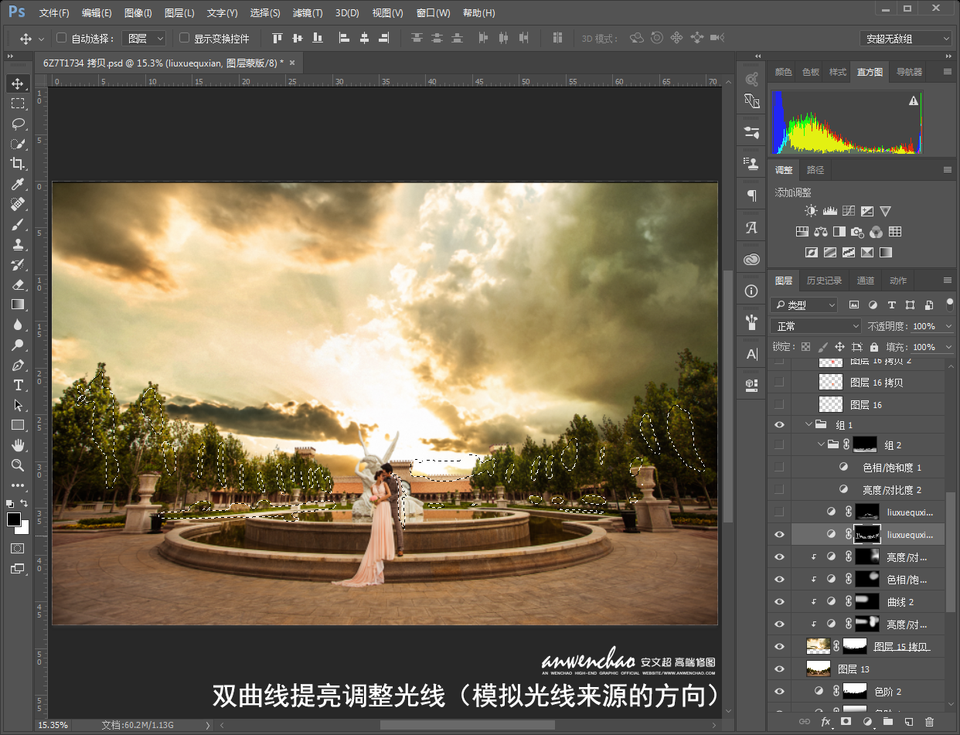
Task: Select the Blur tool
Action: tap(18, 325)
